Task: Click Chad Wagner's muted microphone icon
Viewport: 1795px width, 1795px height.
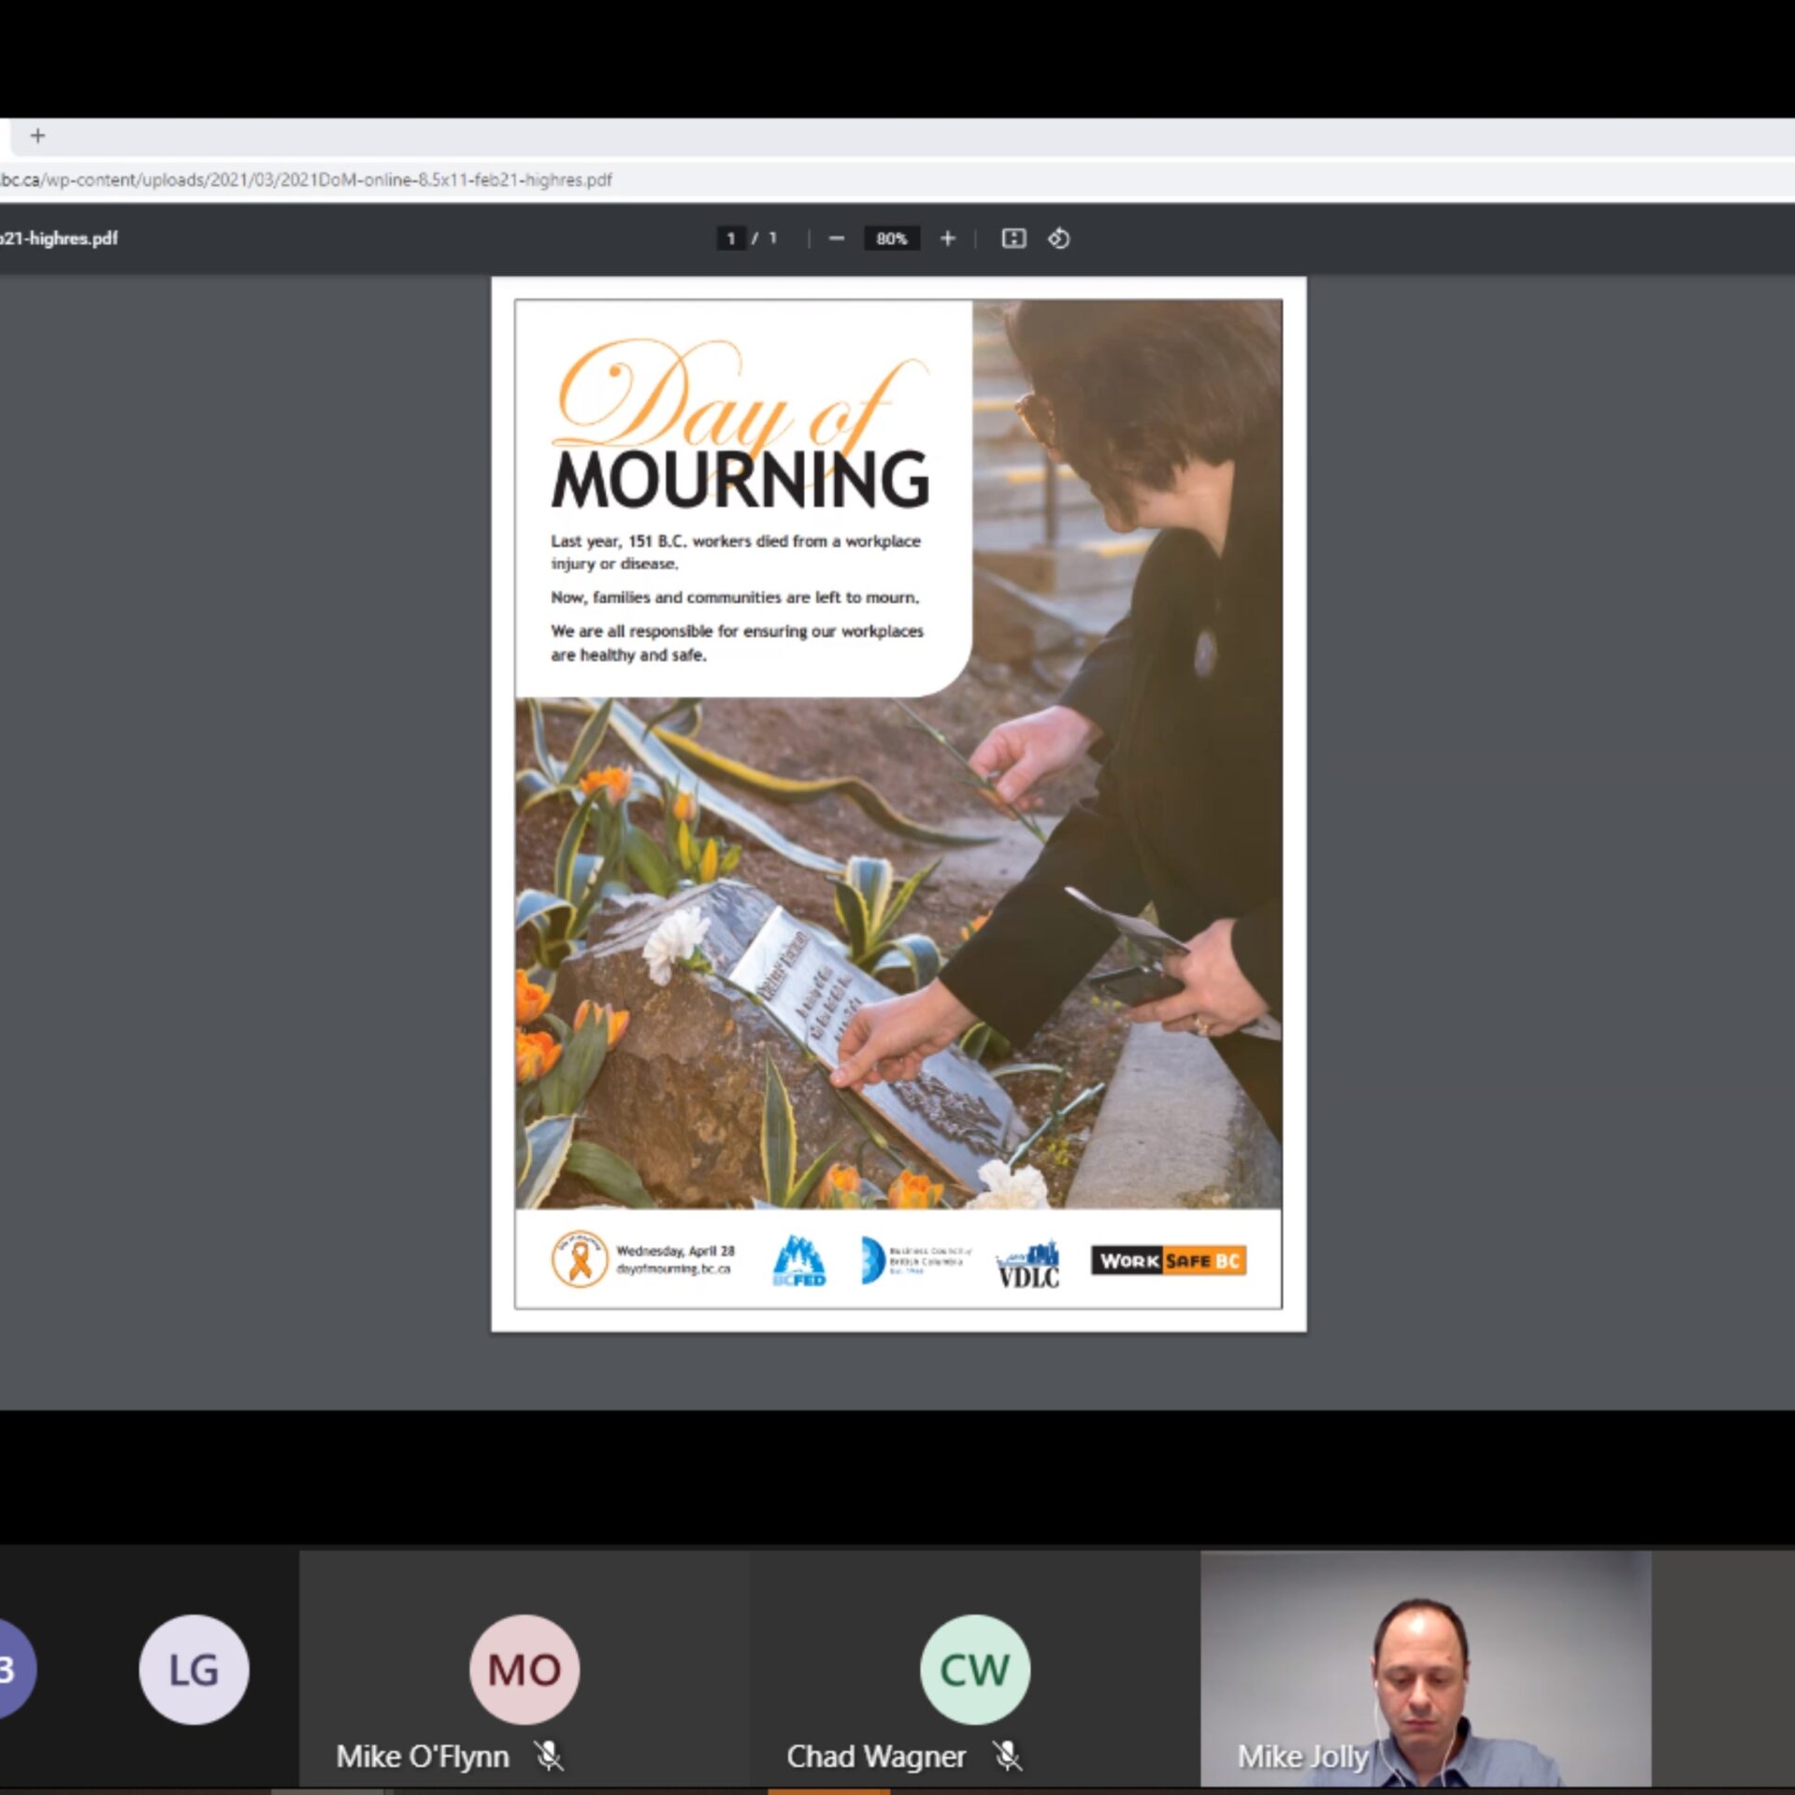Action: coord(1007,1756)
